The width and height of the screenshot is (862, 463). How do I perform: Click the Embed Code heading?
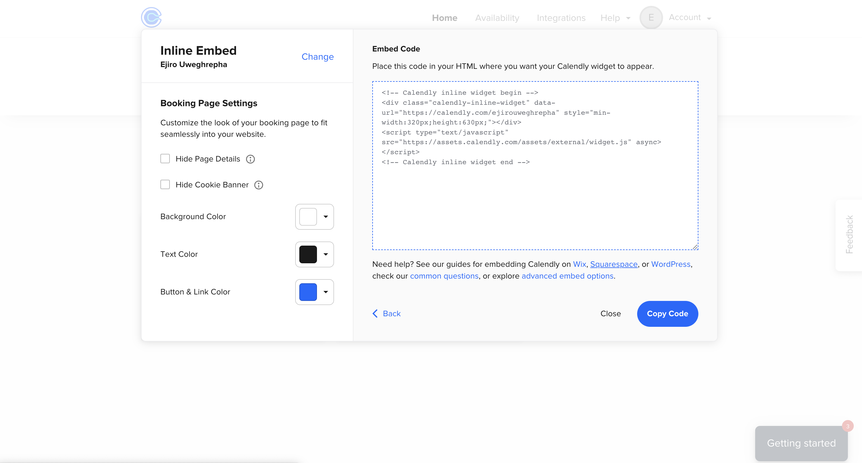(x=396, y=49)
